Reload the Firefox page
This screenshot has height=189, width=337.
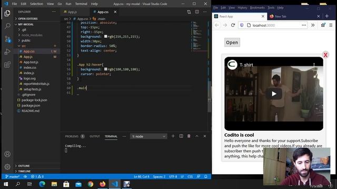click(233, 25)
